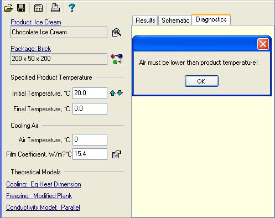Switch to the Schematic tab

(175, 20)
